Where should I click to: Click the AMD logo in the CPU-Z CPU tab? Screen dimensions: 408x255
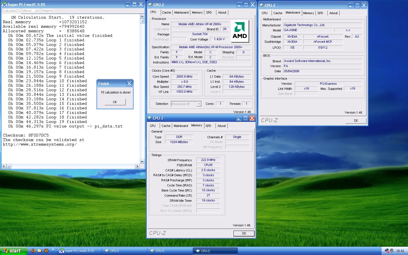coord(240,31)
